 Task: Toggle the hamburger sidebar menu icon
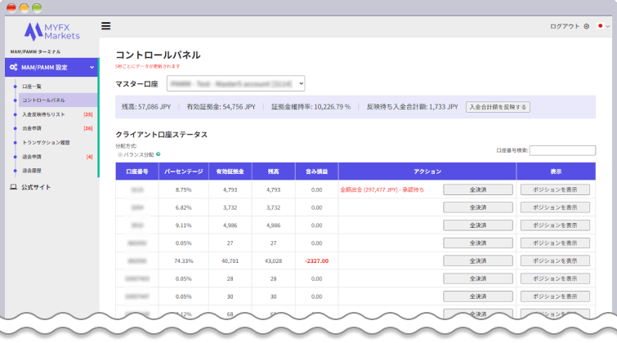click(106, 26)
